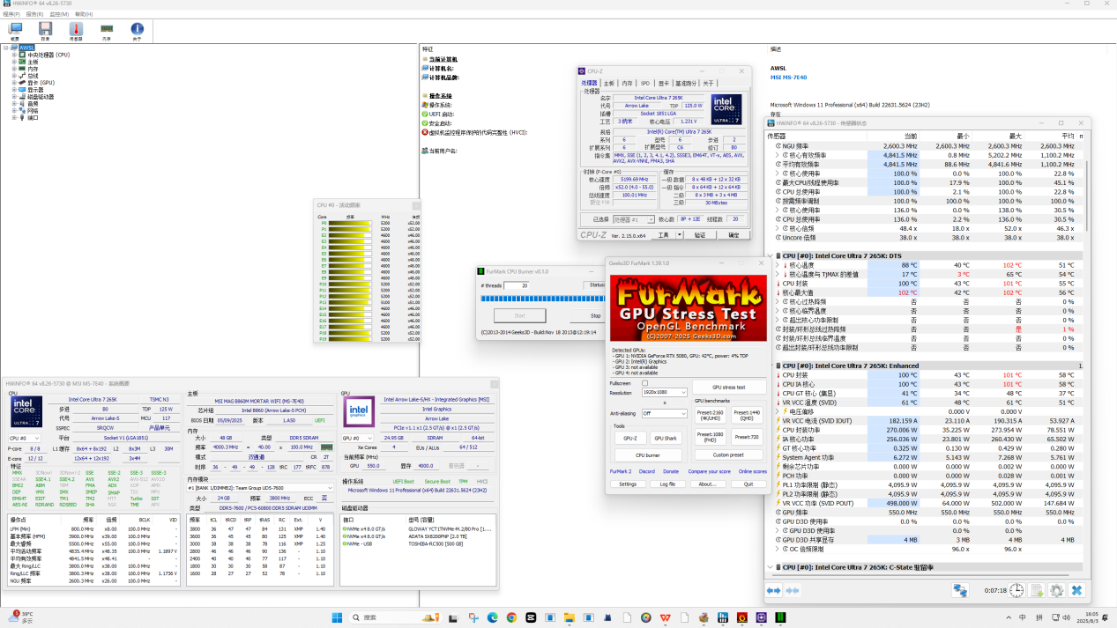
Task: Click the log file add icon in sensors
Action: (1037, 590)
